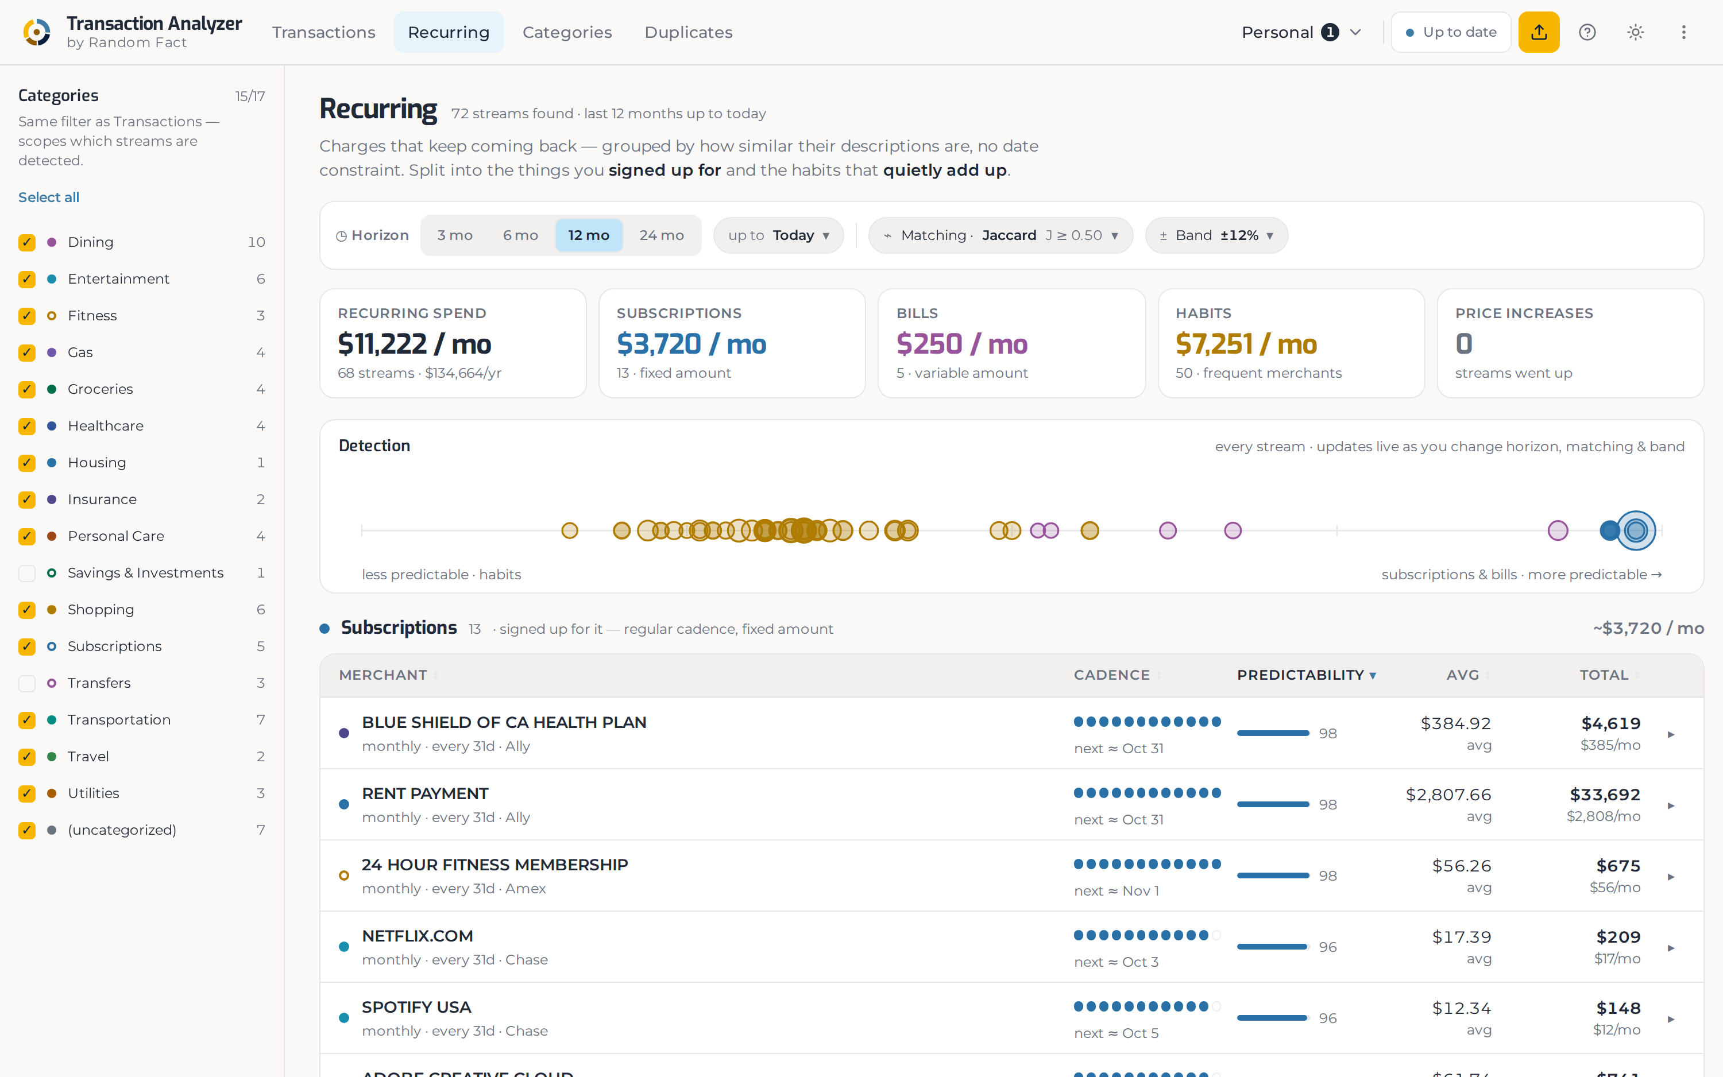Screen dimensions: 1723x1077
Task: Expand the Netflix.com row arrow
Action: click(x=1670, y=947)
